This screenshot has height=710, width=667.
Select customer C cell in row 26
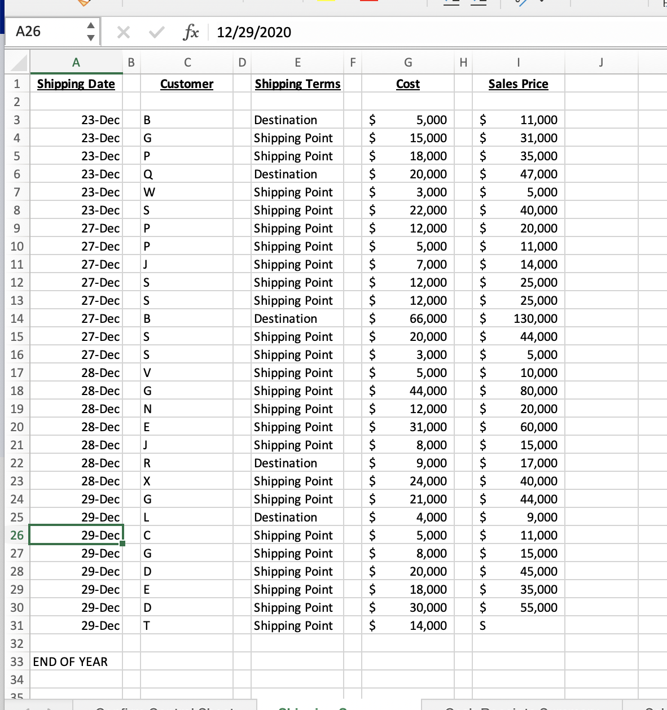[187, 535]
